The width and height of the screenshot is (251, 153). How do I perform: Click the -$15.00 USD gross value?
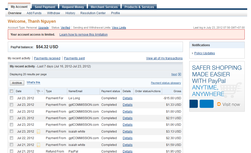click(x=172, y=98)
